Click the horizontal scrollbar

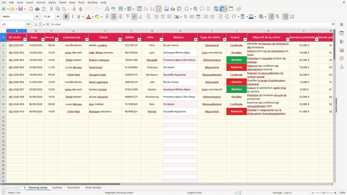pyautogui.click(x=60, y=184)
